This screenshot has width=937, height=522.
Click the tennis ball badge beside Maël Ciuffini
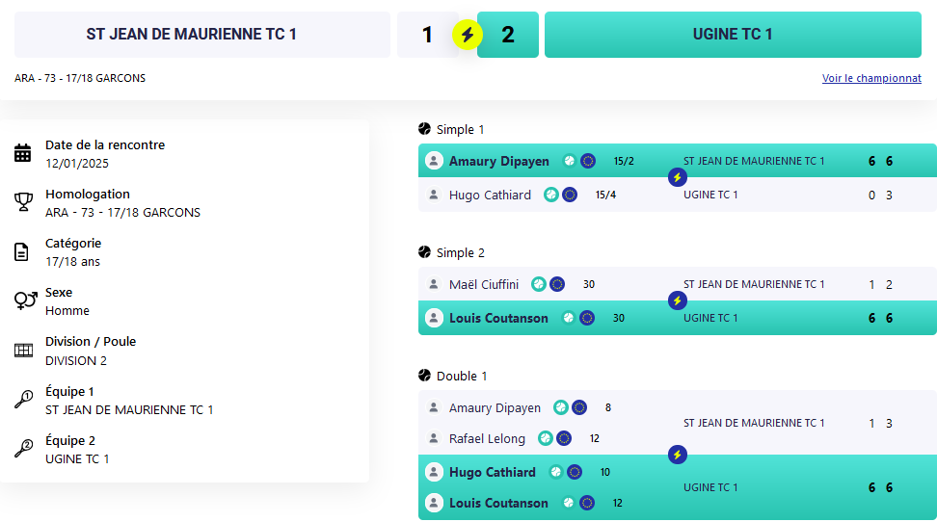(x=539, y=284)
